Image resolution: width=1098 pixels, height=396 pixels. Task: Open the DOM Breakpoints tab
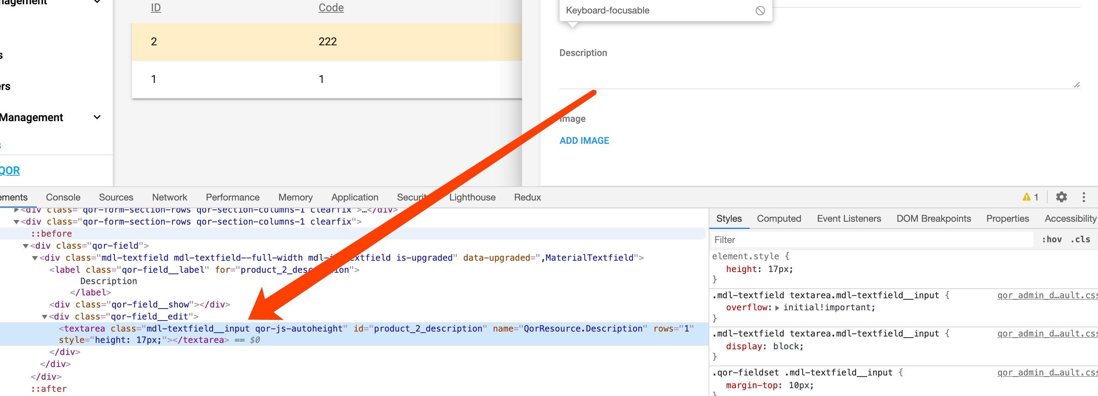click(x=933, y=219)
